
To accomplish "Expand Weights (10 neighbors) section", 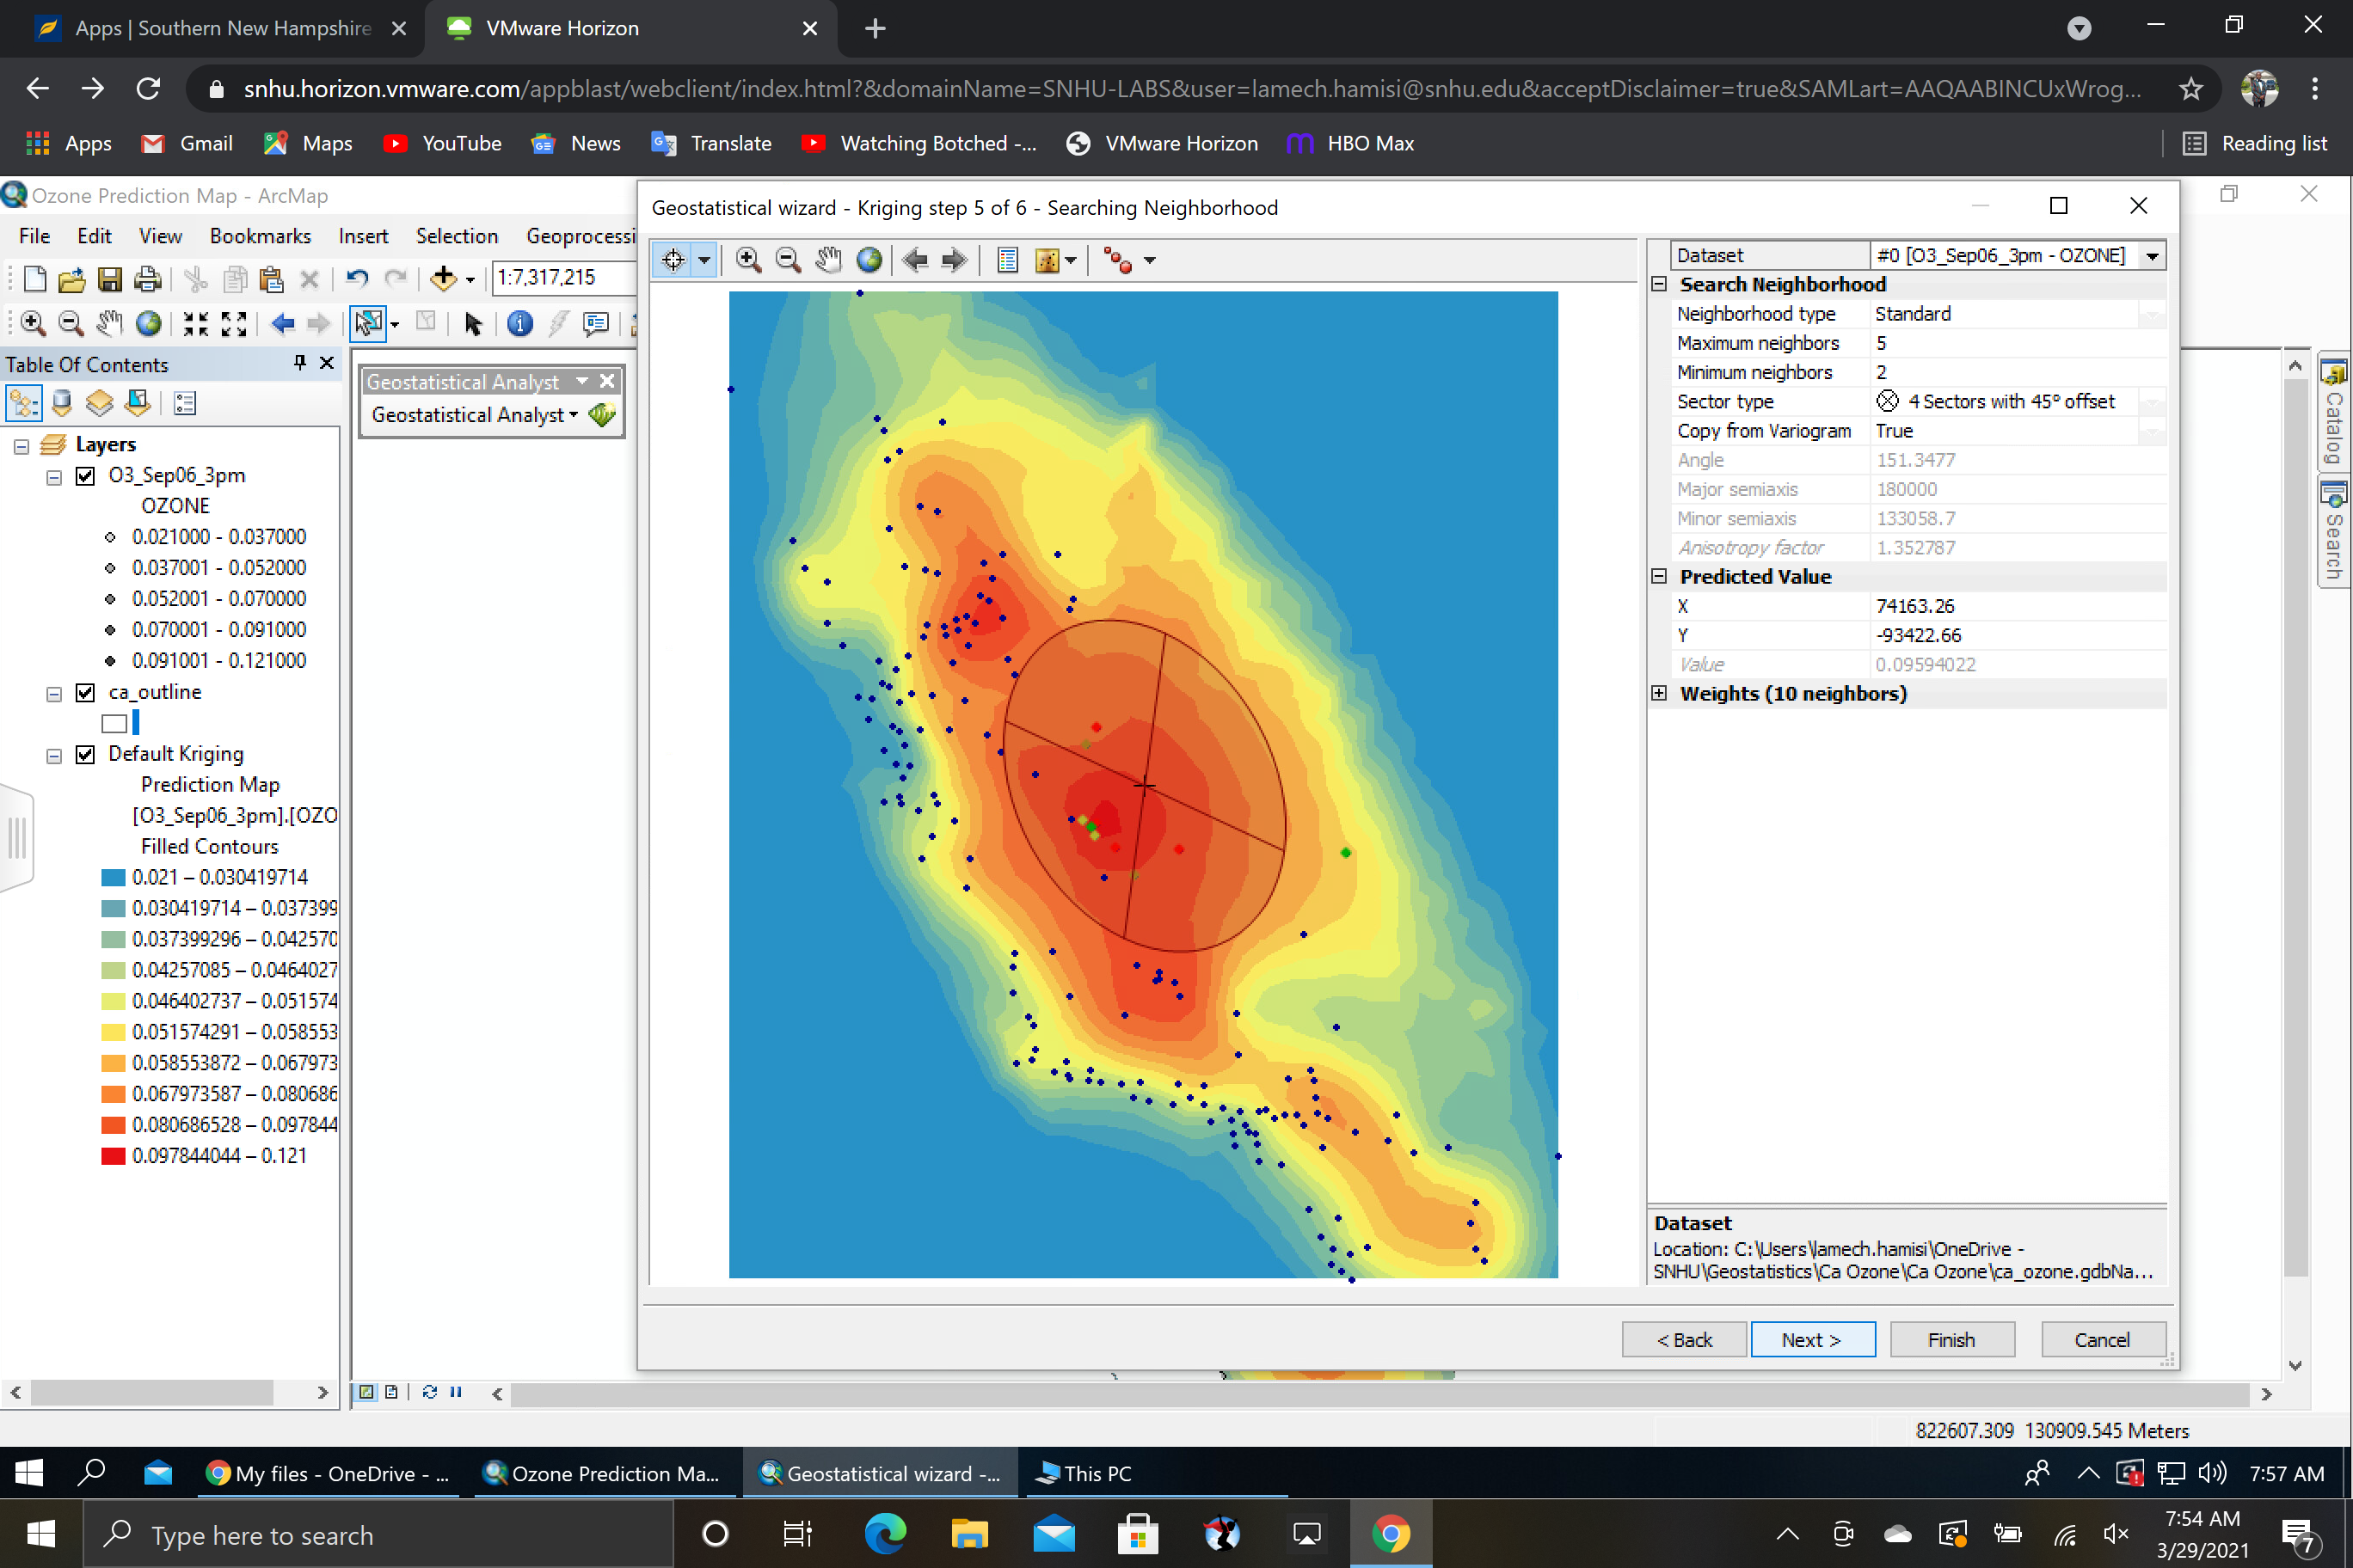I will click(1659, 693).
